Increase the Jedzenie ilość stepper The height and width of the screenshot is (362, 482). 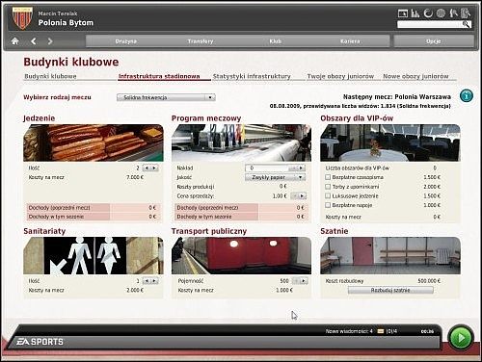(154, 168)
